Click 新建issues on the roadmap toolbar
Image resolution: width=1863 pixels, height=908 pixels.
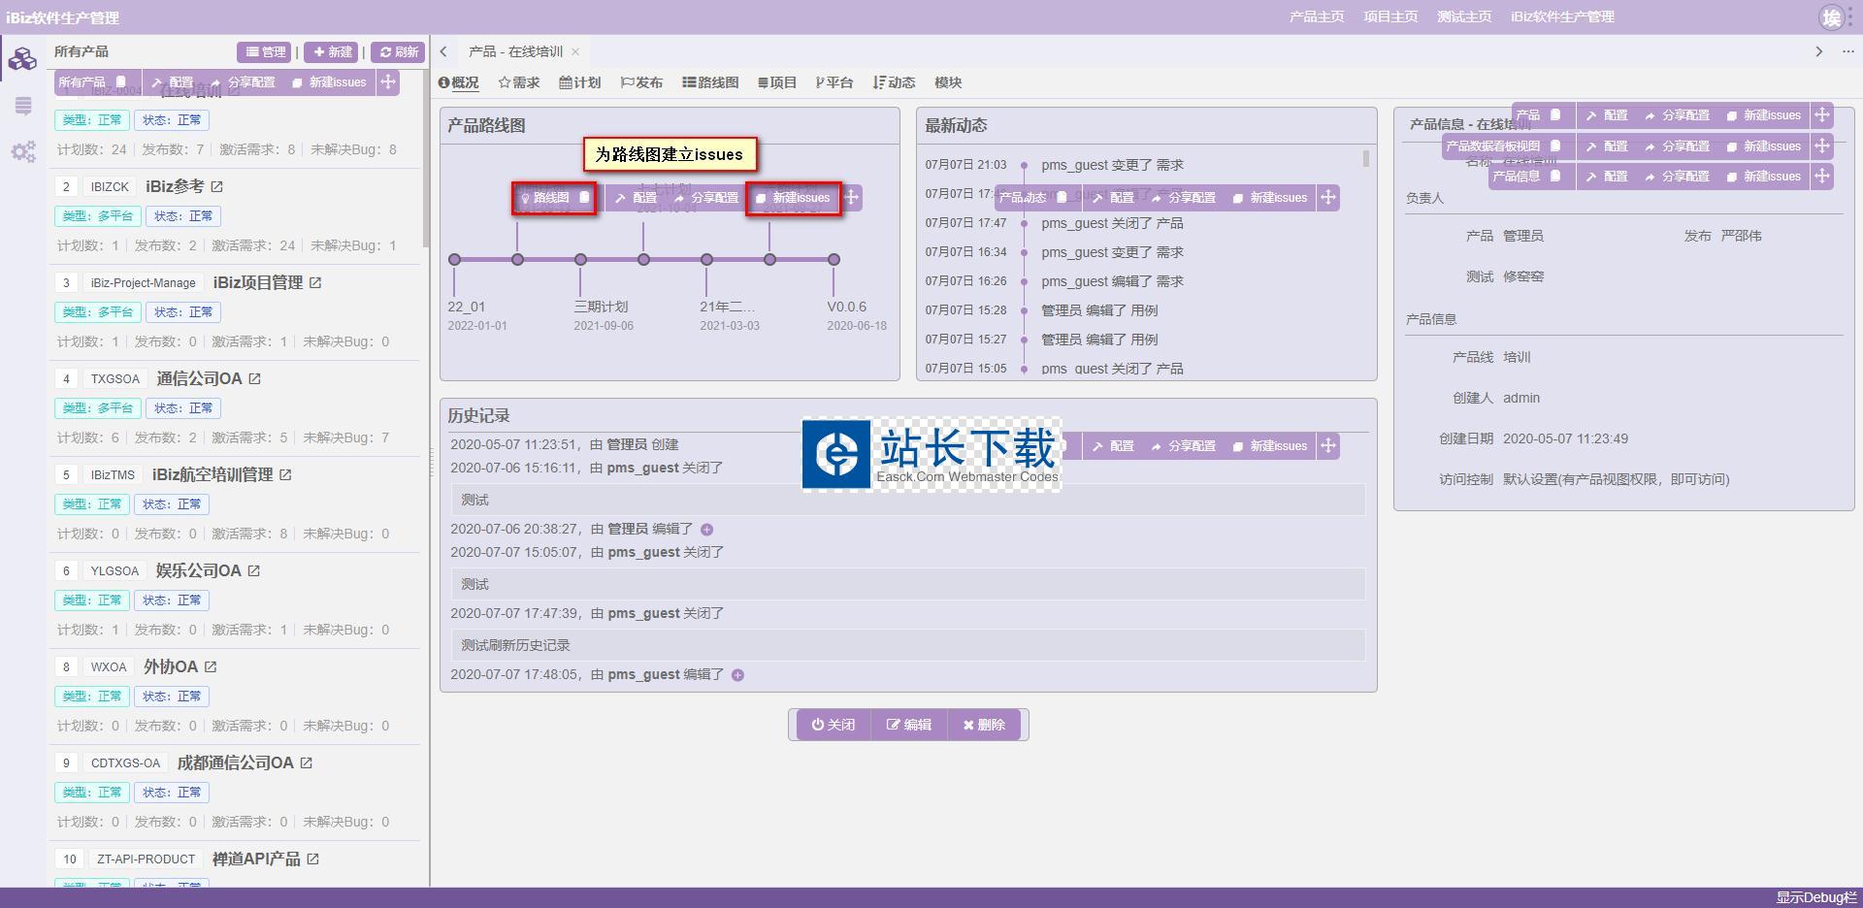point(794,198)
